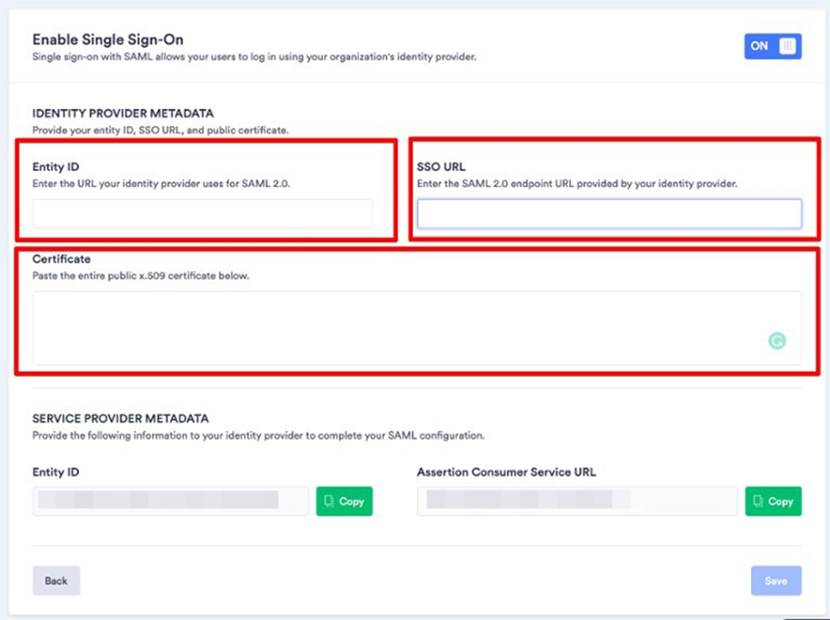Select the Assertion Consumer Service URL field
This screenshot has width=830, height=620.
point(576,501)
